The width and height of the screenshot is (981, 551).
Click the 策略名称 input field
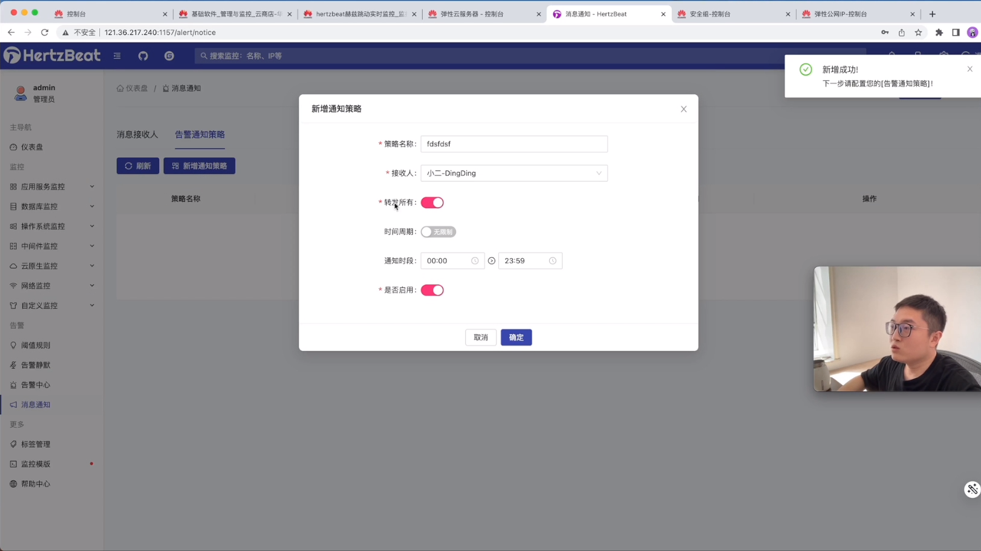pos(514,144)
